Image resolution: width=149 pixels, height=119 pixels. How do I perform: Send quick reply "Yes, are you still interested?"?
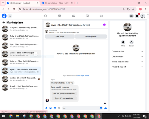[64, 94]
